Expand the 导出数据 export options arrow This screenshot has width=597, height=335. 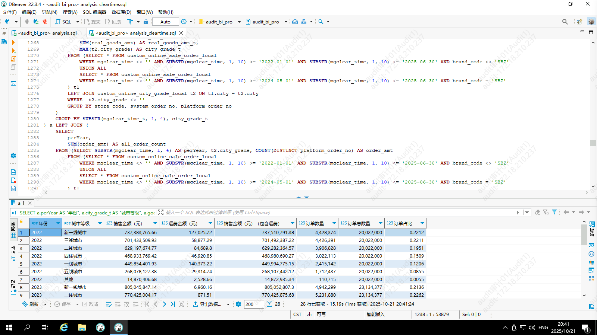click(228, 304)
